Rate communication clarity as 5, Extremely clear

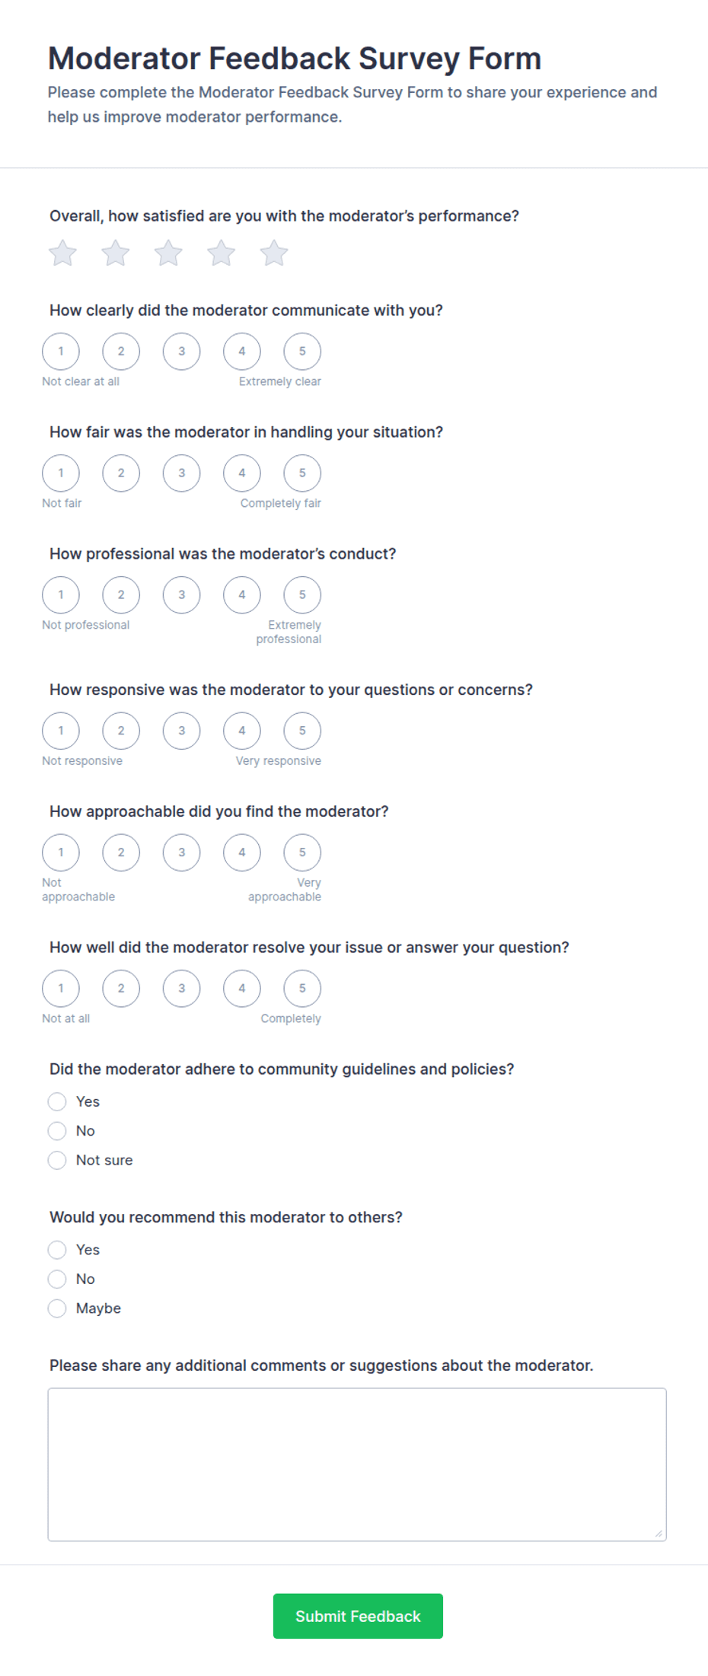(302, 352)
